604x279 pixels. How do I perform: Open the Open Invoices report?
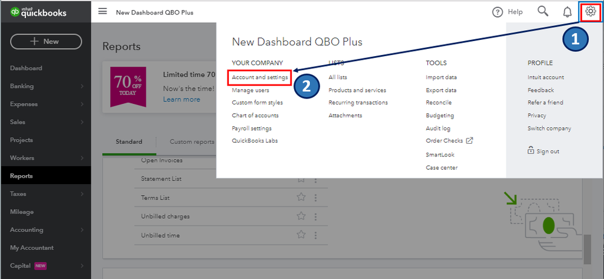coord(162,160)
